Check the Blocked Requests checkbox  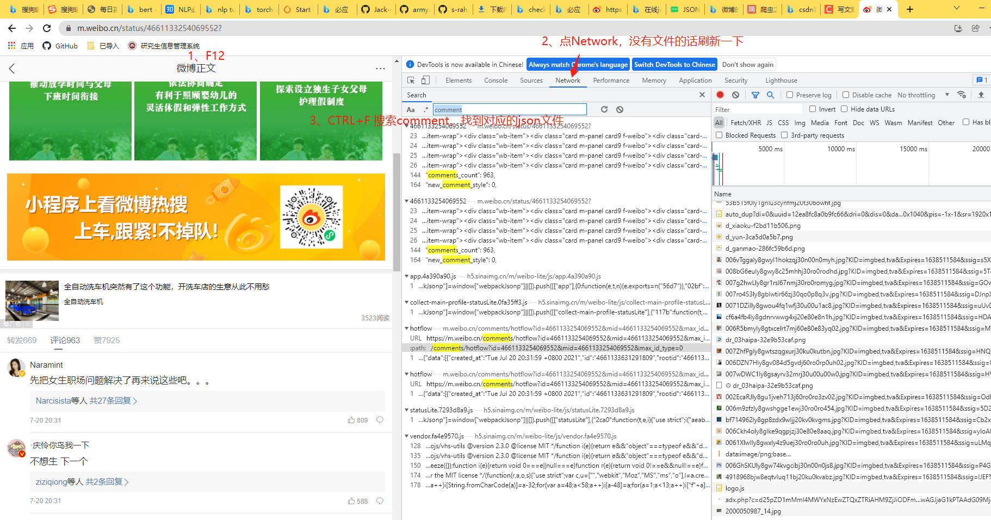(719, 135)
